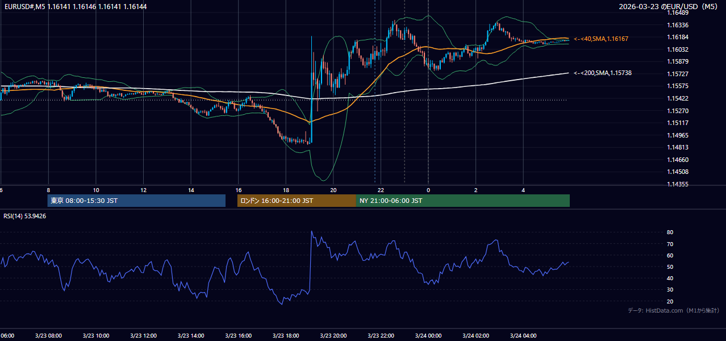Click price scale value 1.14965

pos(678,135)
